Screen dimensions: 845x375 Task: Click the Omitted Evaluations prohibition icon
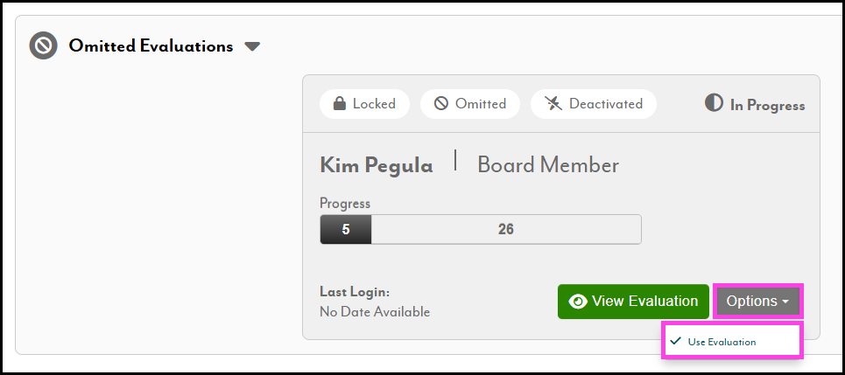point(43,45)
